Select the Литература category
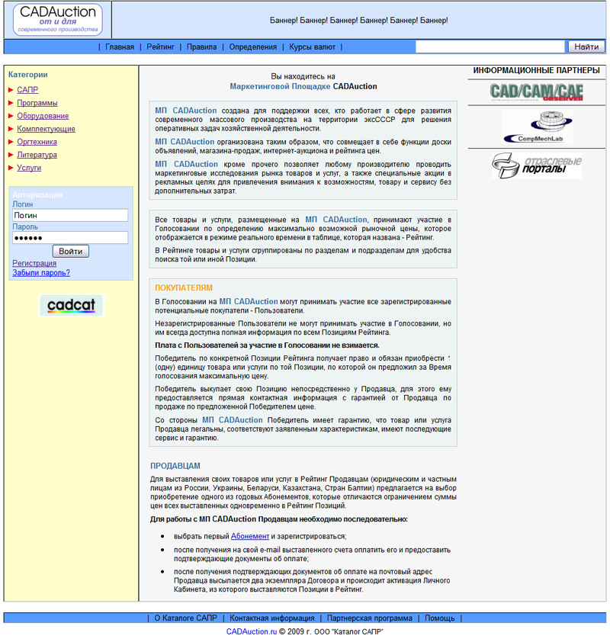 37,155
